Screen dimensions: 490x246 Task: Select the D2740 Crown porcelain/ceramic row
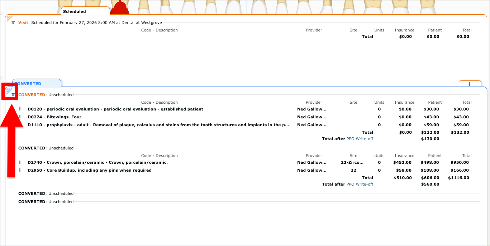point(249,162)
